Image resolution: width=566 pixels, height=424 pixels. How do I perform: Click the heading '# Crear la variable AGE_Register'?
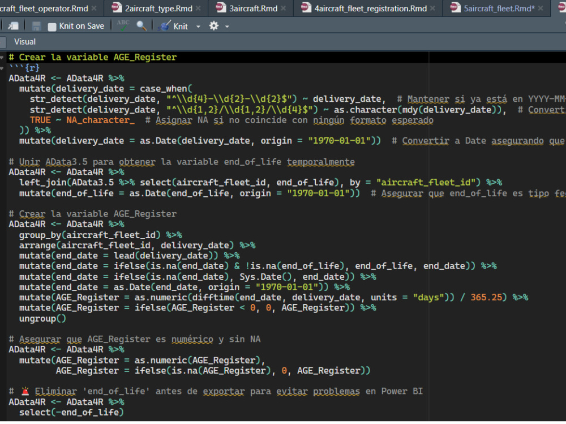(93, 57)
